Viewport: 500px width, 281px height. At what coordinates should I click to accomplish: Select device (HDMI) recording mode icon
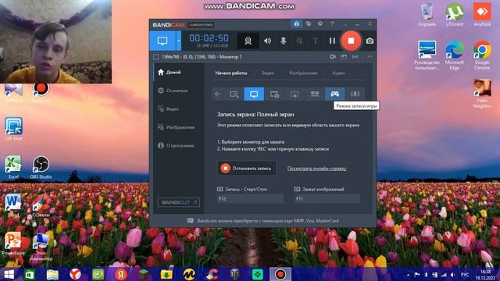pos(314,94)
